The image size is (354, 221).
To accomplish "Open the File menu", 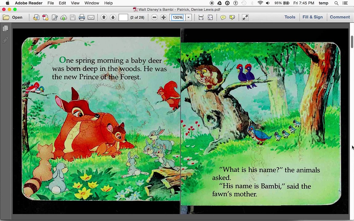I will tap(51, 3).
